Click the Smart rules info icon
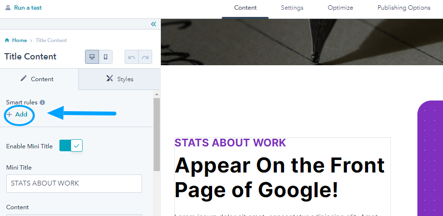The width and height of the screenshot is (443, 216). click(43, 102)
